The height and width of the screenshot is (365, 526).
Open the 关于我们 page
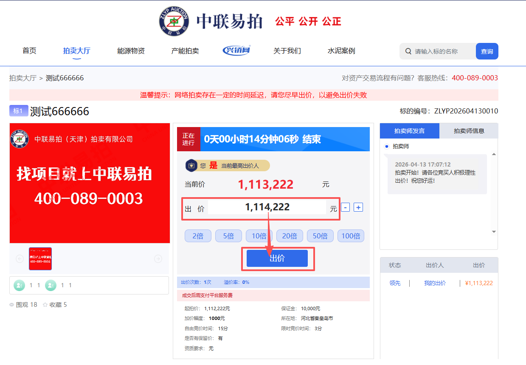[x=287, y=51]
